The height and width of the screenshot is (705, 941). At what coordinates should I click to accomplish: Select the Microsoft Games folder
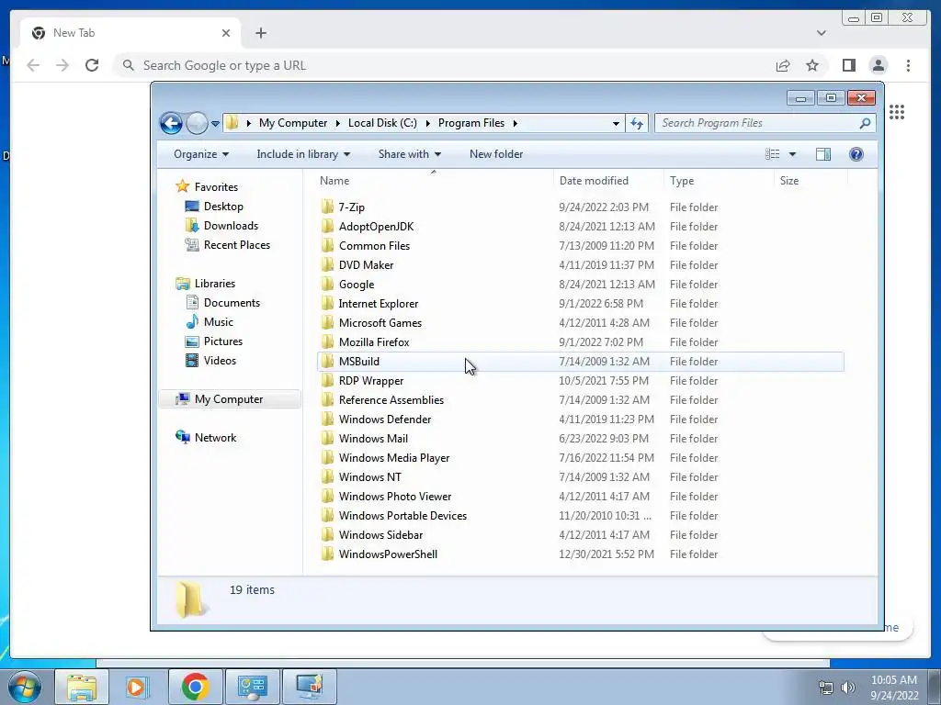(x=380, y=322)
